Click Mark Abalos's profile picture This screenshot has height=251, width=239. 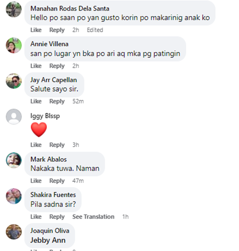(14, 160)
